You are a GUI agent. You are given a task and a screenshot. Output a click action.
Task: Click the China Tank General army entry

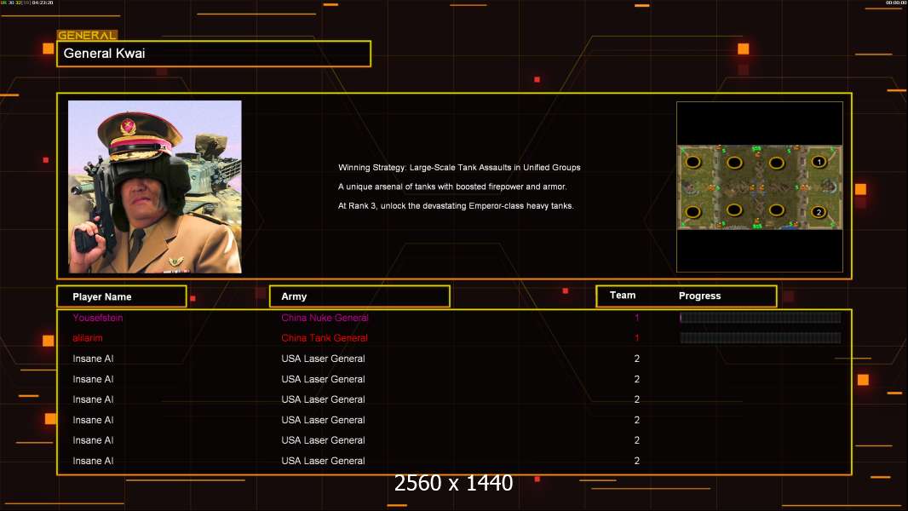(325, 338)
